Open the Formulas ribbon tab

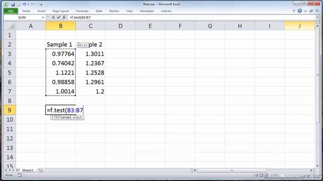(82, 11)
